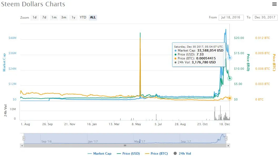
Task: Click the '8. May' x-axis label
Action: pos(136,124)
